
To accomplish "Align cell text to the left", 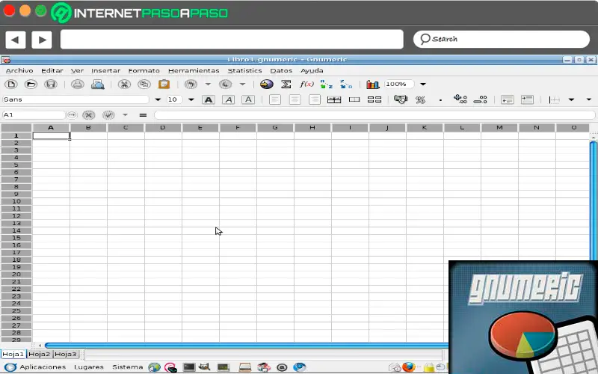I will coord(275,99).
